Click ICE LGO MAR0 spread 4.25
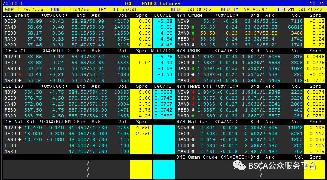Image resolution: width=327 pixels, height=180 pixels. point(145,116)
